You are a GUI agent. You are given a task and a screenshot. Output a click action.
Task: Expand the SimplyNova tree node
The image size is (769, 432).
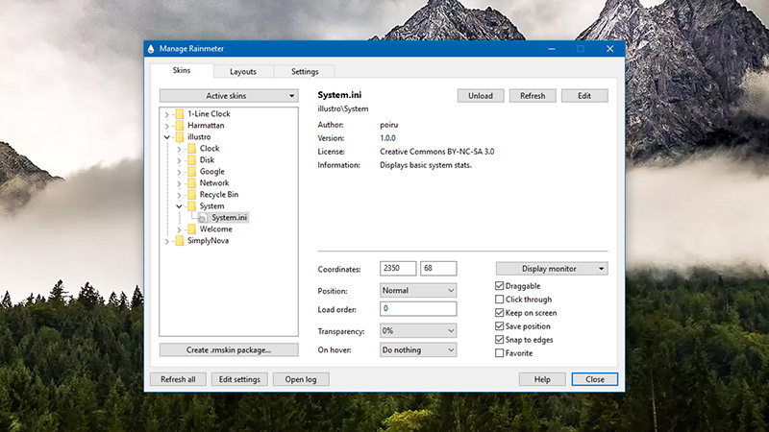(x=166, y=241)
